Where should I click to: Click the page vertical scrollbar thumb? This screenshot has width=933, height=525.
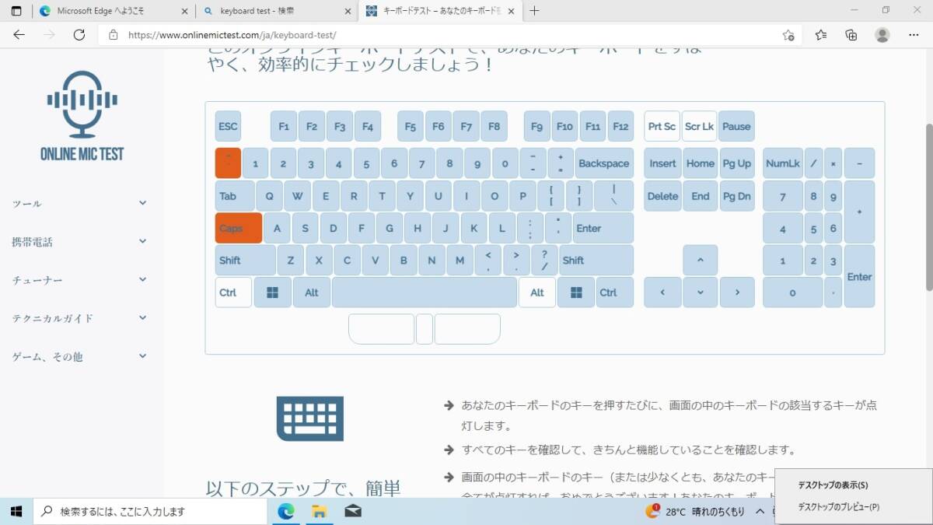pos(928,208)
